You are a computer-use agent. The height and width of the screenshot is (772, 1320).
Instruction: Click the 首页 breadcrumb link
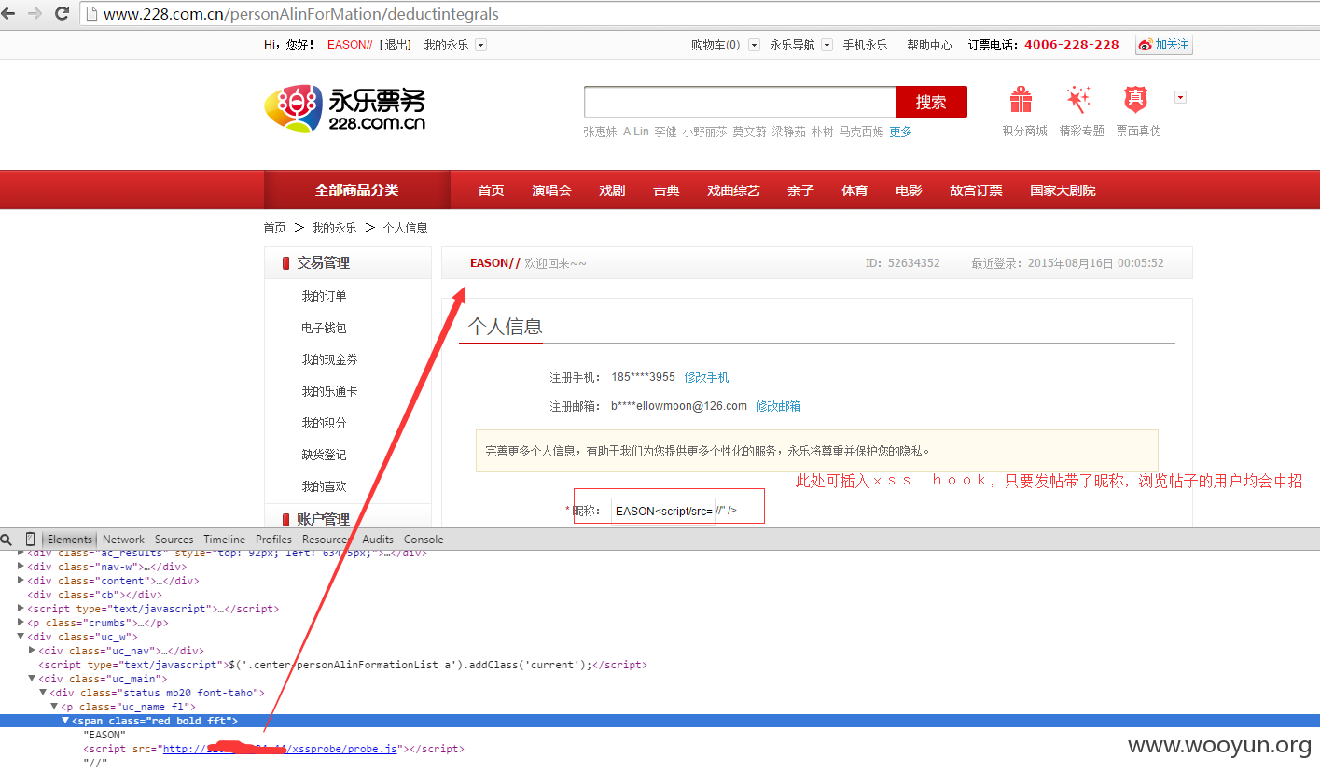(x=275, y=228)
